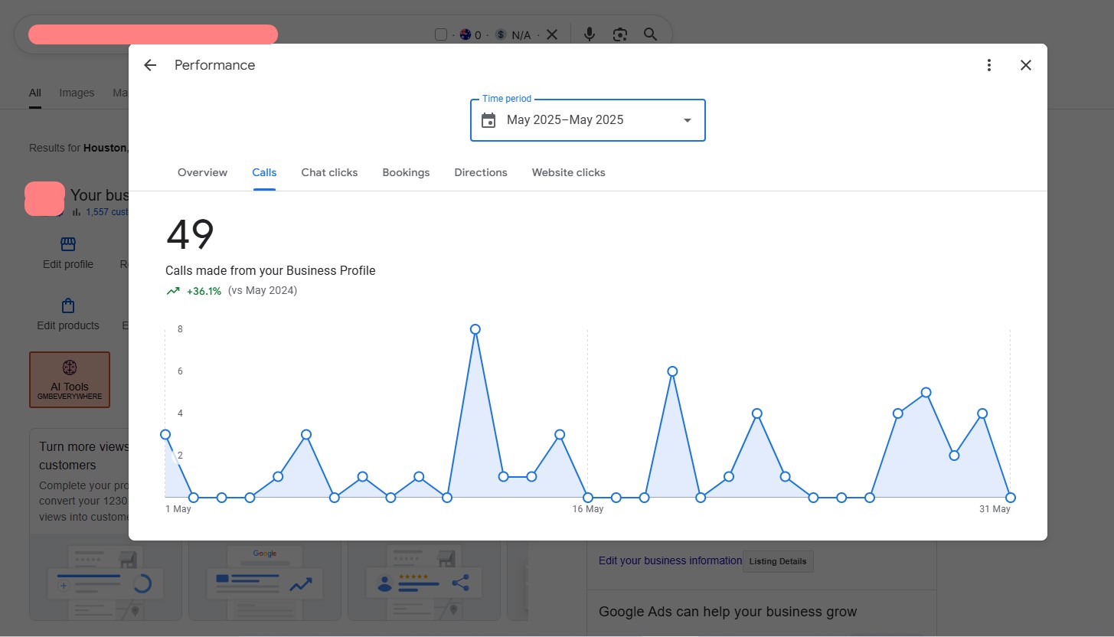Open the Images search results tab
This screenshot has height=637, width=1114.
click(77, 93)
